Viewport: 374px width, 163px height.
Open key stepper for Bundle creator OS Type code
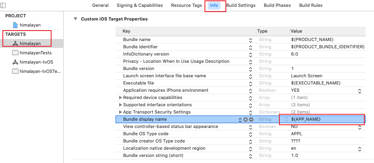point(250,142)
